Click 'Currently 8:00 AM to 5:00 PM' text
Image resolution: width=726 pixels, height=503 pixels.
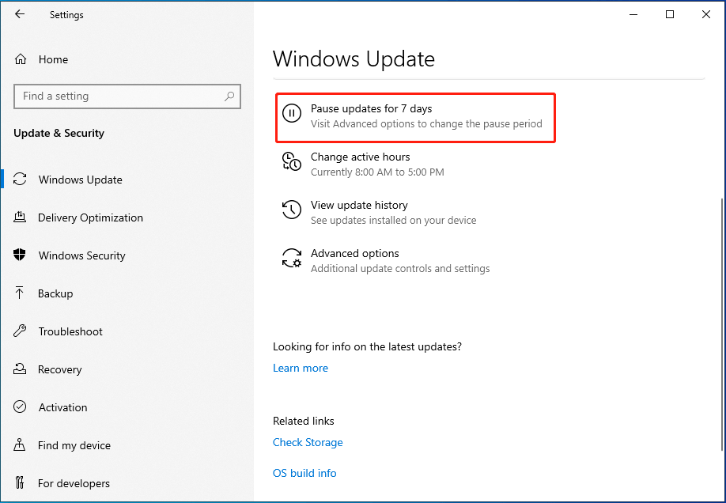(x=377, y=172)
